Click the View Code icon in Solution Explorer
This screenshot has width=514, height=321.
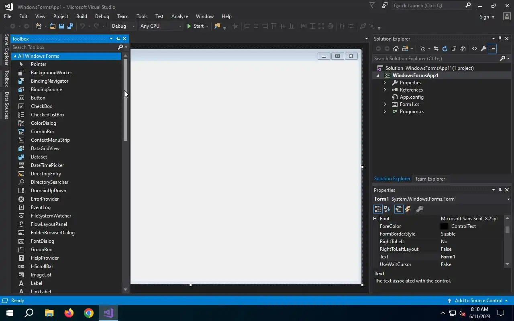(x=475, y=49)
